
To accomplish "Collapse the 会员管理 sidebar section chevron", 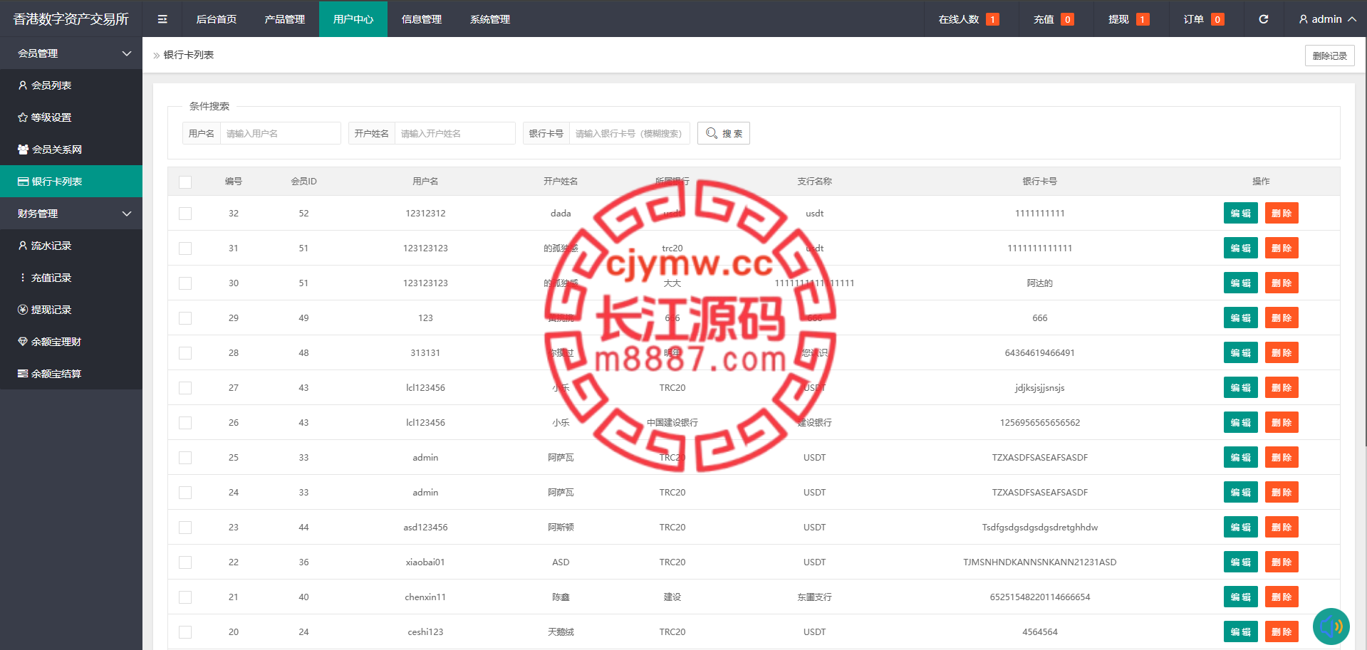I will (x=127, y=53).
